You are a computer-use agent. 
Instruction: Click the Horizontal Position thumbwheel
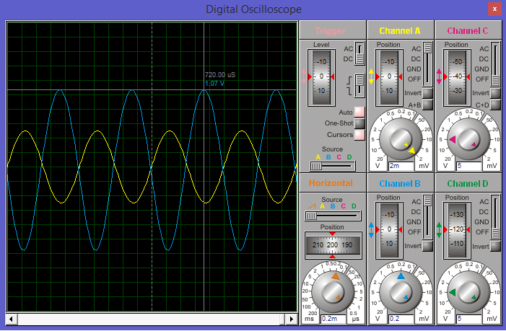[333, 246]
